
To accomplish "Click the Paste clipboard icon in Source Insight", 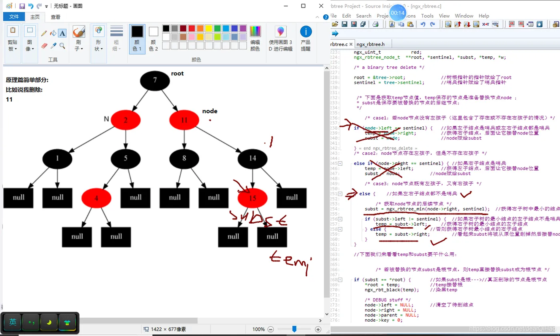I will click(410, 24).
